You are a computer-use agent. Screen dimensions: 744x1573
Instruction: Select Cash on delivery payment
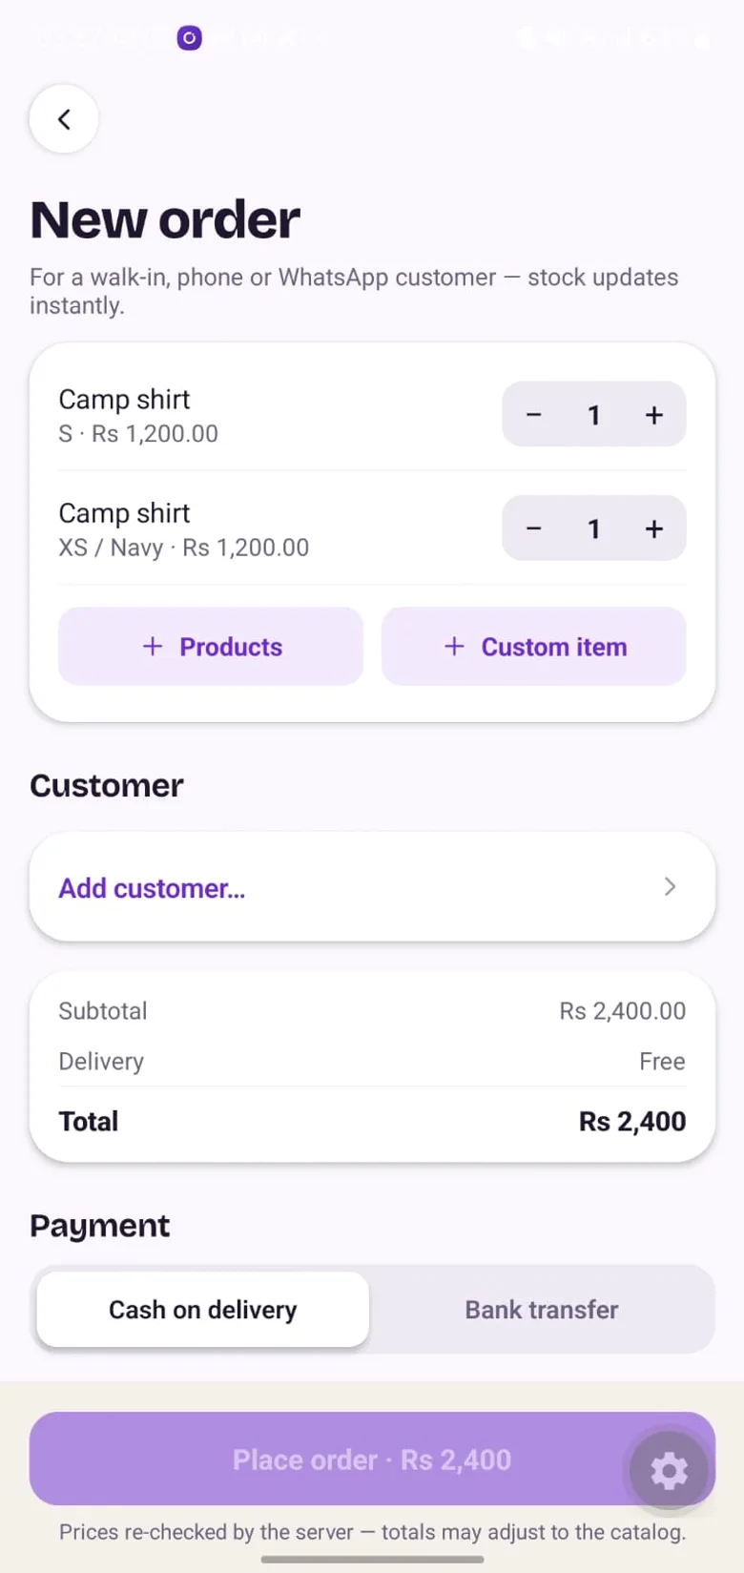tap(203, 1310)
